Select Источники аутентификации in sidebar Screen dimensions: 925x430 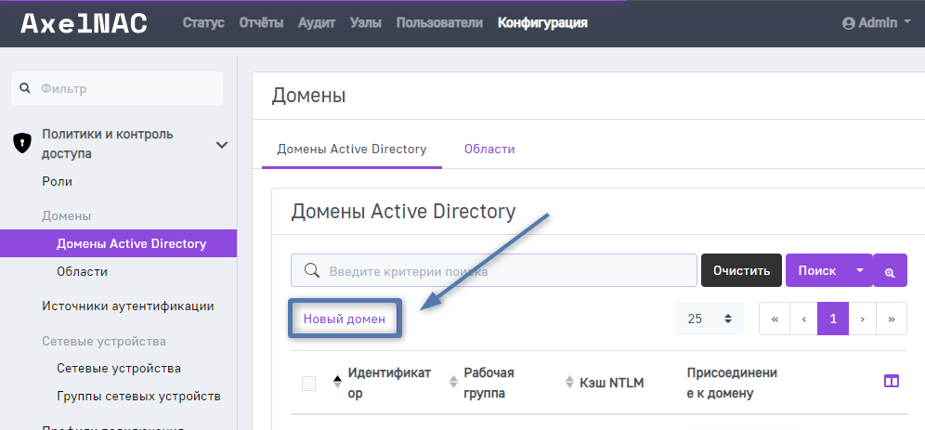(128, 306)
